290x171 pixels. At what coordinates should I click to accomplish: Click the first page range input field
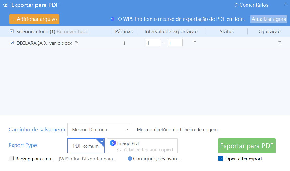[x=153, y=42]
